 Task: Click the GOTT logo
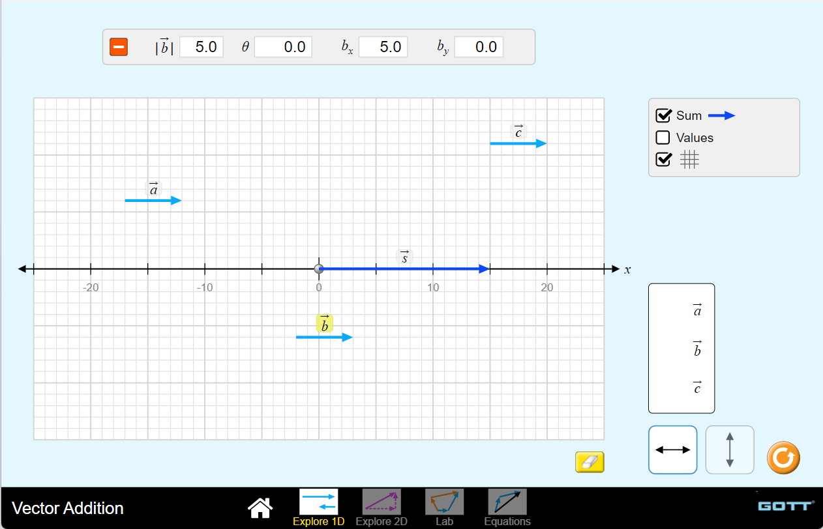786,506
